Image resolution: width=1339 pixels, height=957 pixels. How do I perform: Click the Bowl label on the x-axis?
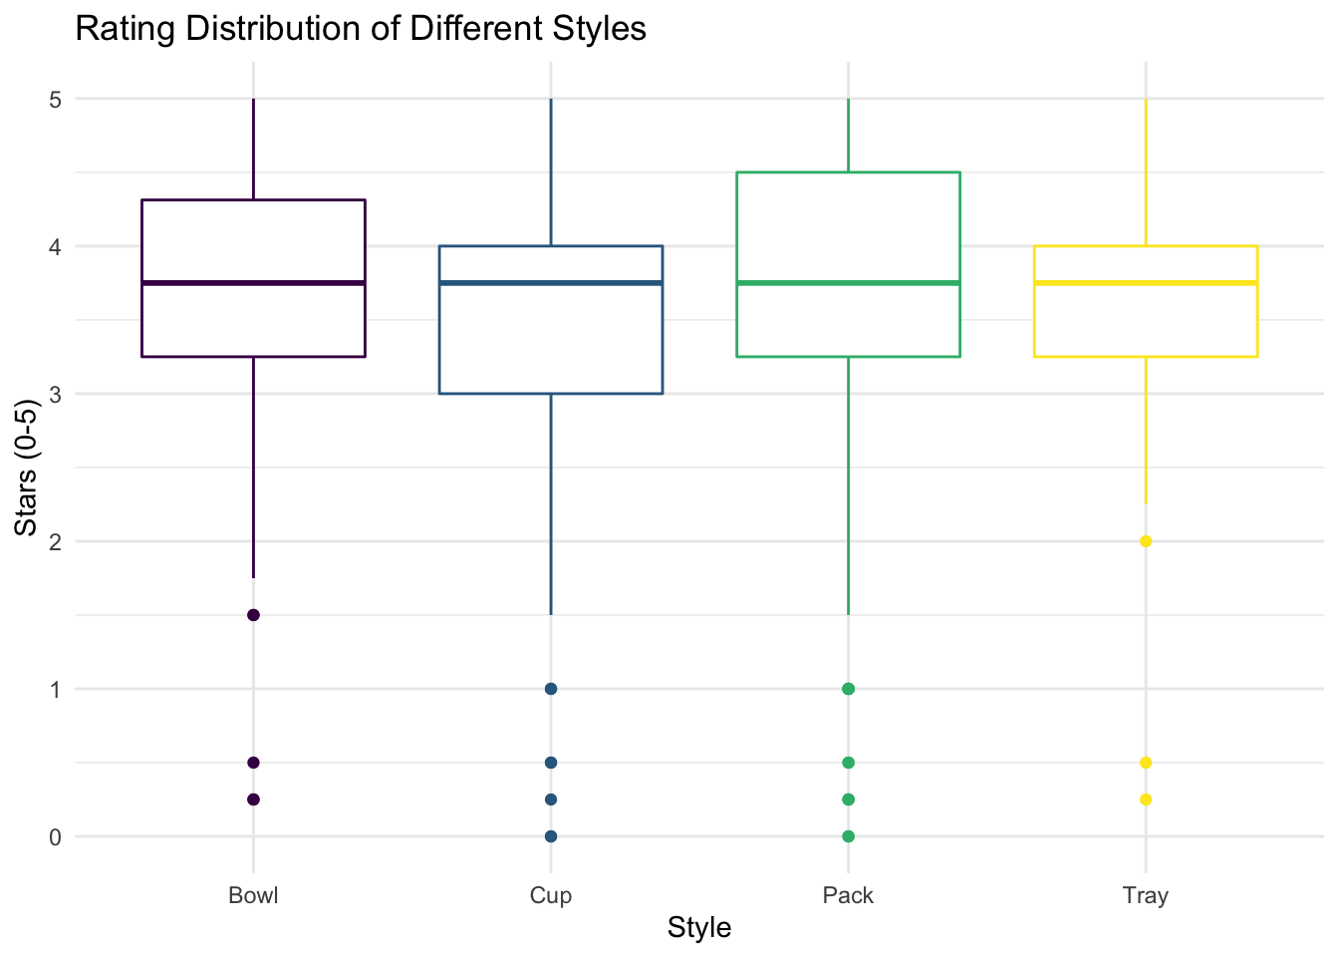(x=253, y=894)
